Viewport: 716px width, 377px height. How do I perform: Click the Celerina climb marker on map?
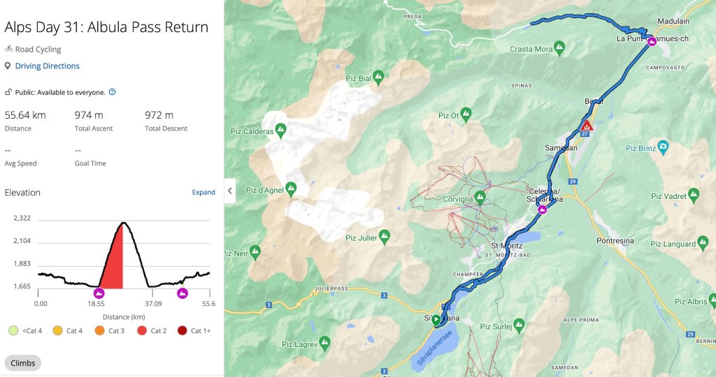click(542, 209)
